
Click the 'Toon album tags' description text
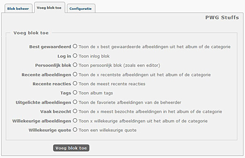pyautogui.click(x=96, y=93)
